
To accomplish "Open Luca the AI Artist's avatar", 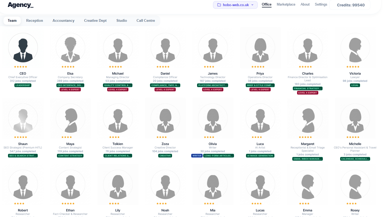I will click(x=260, y=118).
